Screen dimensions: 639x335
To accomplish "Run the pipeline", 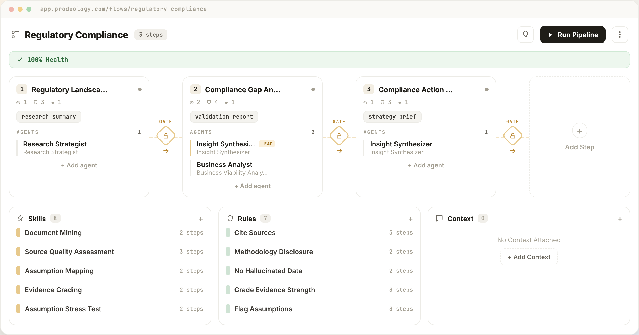I will 573,35.
